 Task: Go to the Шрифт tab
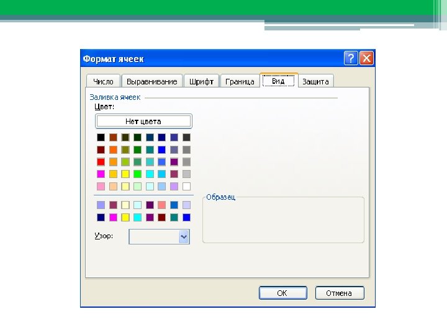click(201, 81)
